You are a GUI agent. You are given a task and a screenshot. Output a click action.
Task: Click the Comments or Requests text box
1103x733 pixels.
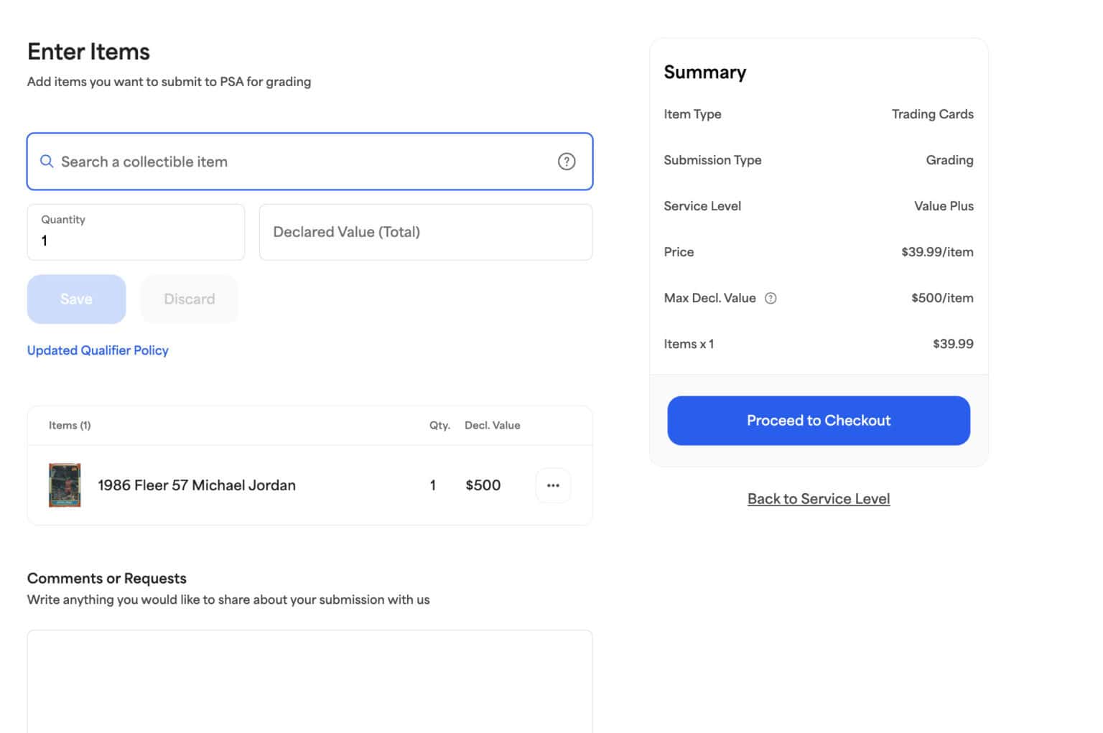coord(309,682)
